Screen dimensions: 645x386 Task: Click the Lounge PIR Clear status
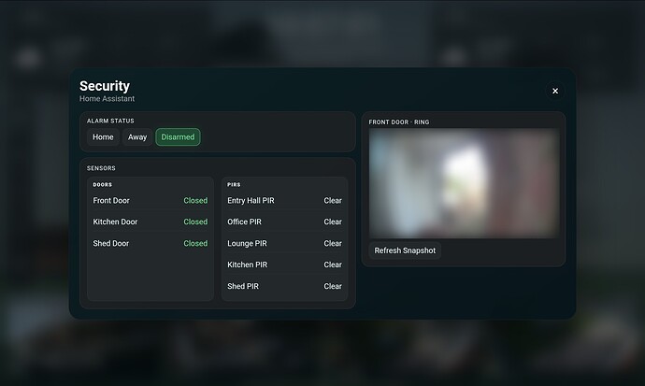tap(333, 243)
